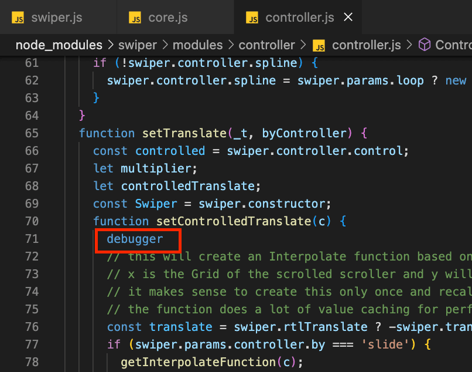The image size is (472, 372).
Task: Place cursor on the debugger statement
Action: click(135, 239)
